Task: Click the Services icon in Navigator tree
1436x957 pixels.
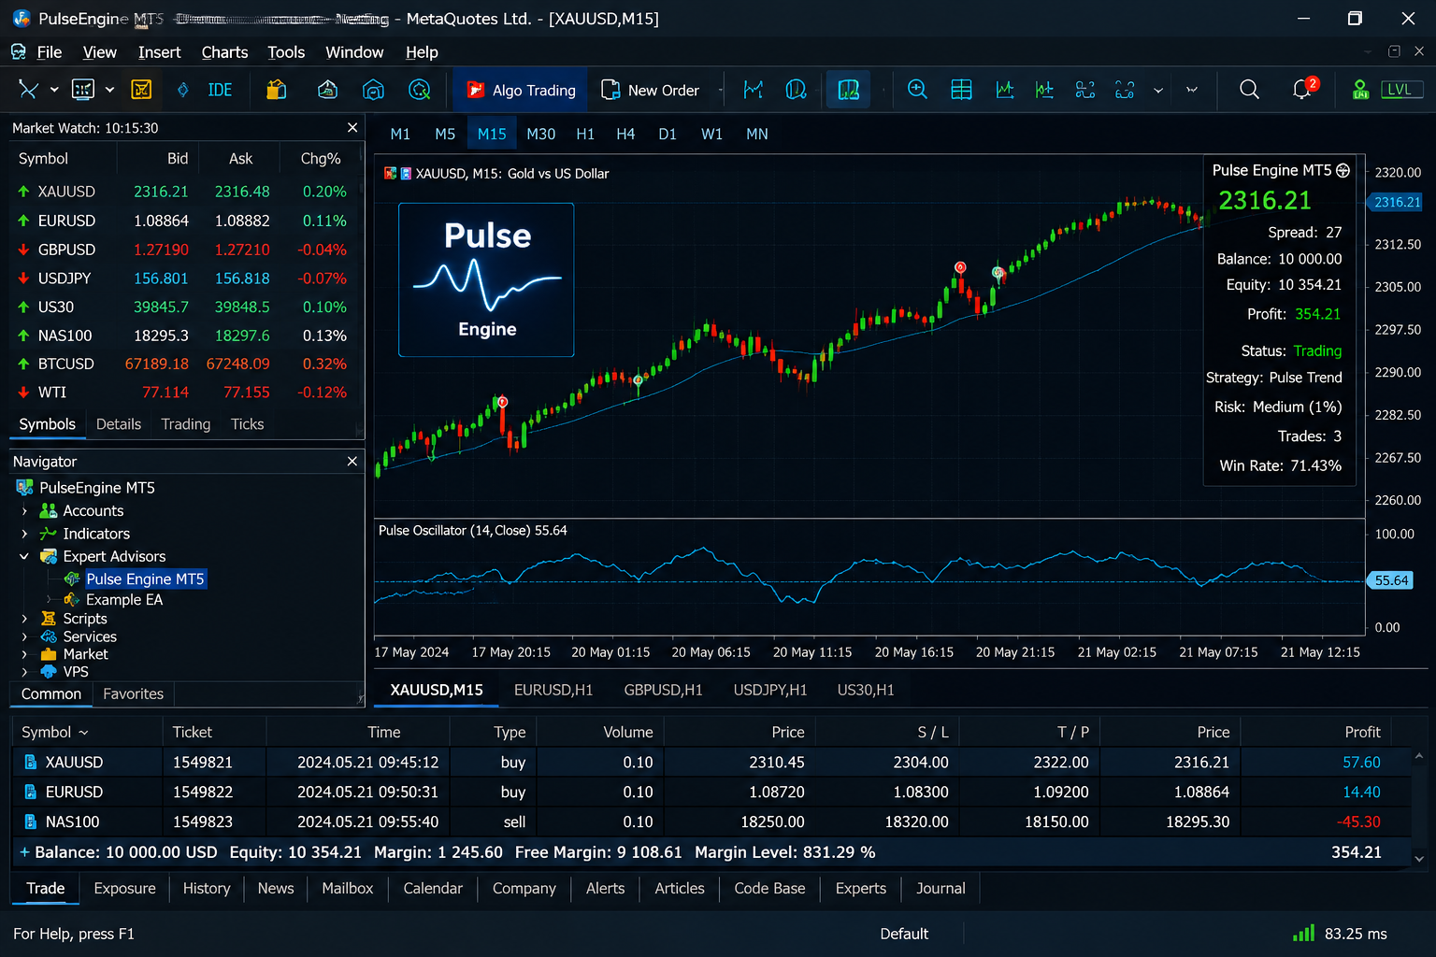Action: 49,636
